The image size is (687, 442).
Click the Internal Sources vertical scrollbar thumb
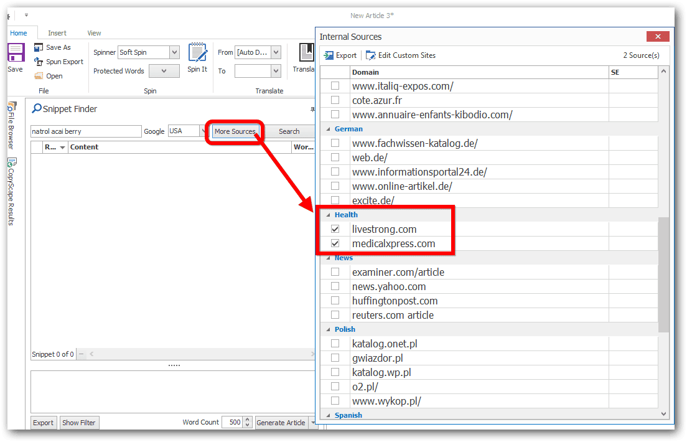pos(663,275)
